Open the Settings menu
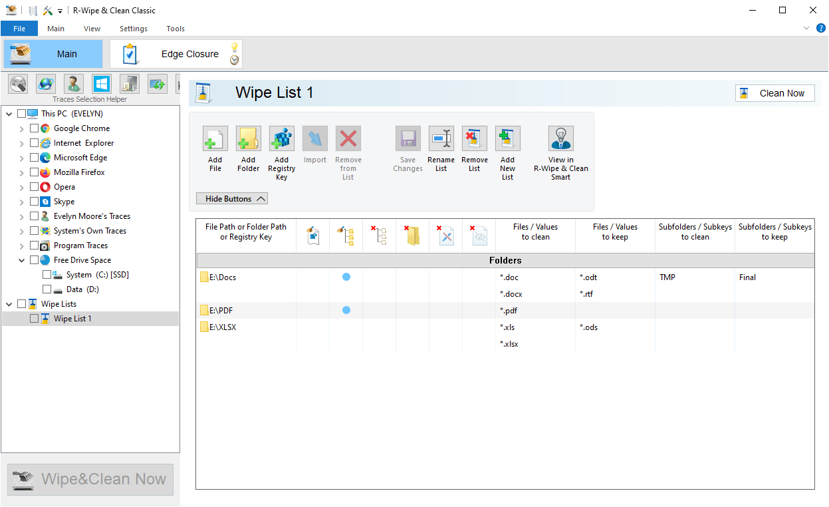Image resolution: width=829 pixels, height=507 pixels. (134, 29)
